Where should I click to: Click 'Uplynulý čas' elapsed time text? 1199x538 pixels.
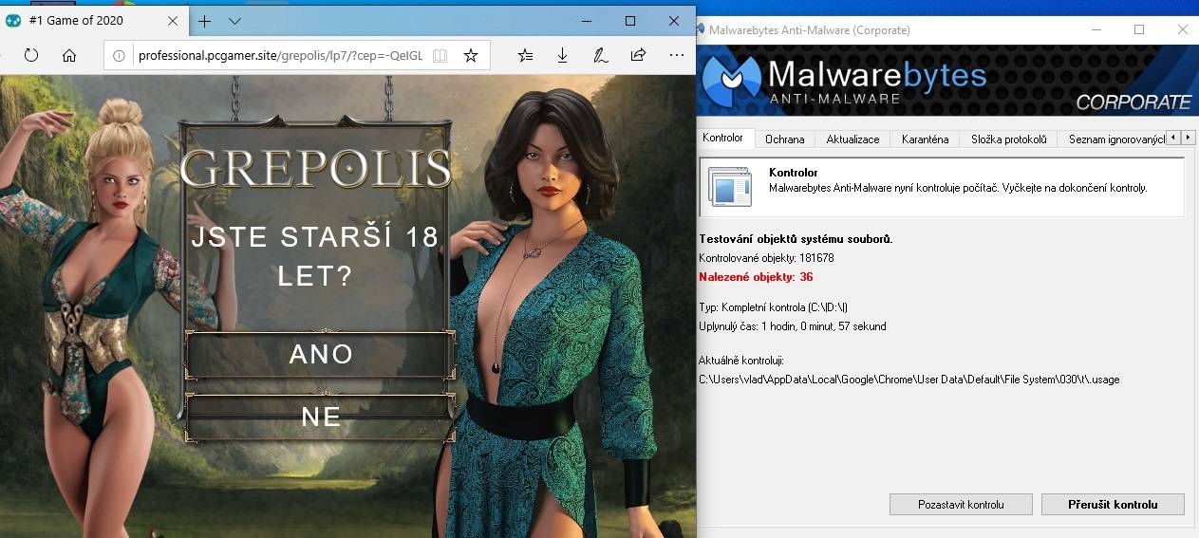click(x=793, y=326)
